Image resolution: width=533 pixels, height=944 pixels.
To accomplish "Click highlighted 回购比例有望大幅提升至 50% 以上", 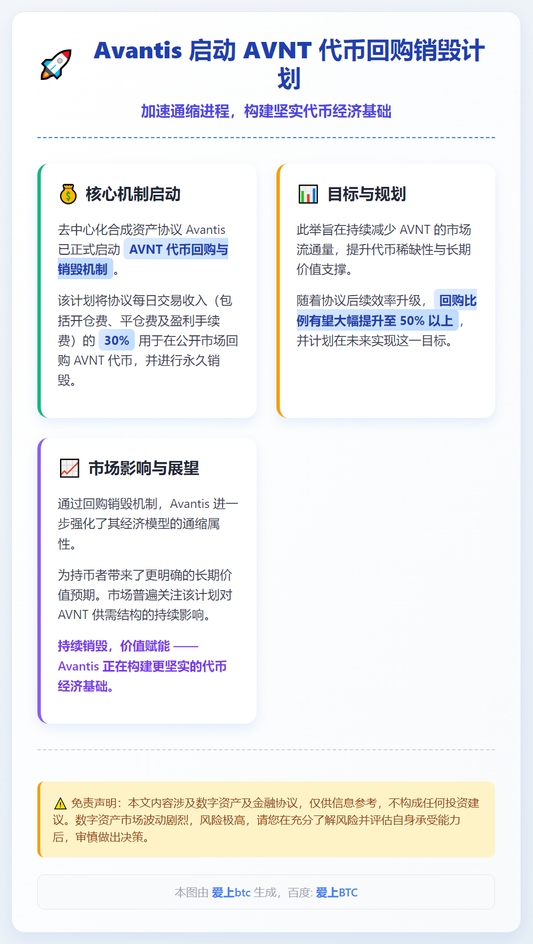I will [386, 310].
